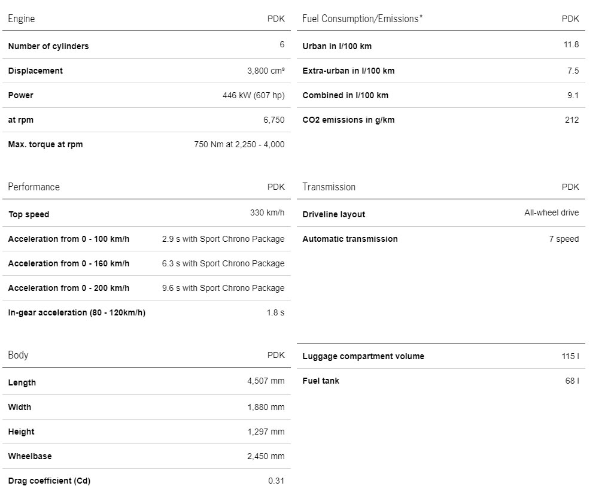Image resolution: width=605 pixels, height=486 pixels.
Task: Select the Acceleration from 0 - 160 km/h label
Action: 69,263
